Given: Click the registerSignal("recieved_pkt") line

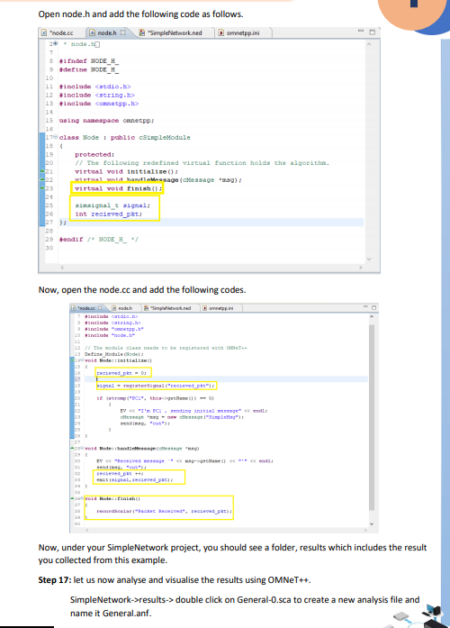Looking at the screenshot, I should [156, 386].
